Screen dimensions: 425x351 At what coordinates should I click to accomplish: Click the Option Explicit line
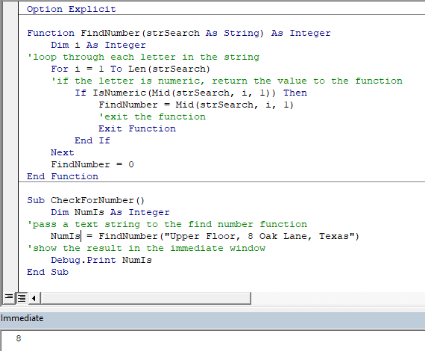pos(72,9)
